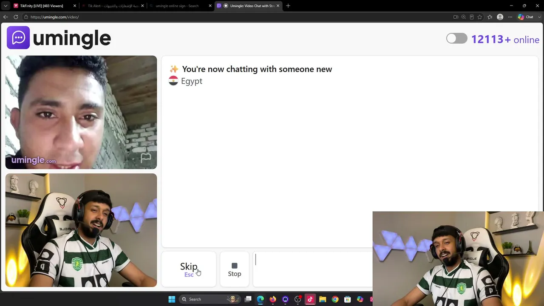The height and width of the screenshot is (306, 544).
Task: Click your own webcam preview in umingle
Action: click(81, 230)
